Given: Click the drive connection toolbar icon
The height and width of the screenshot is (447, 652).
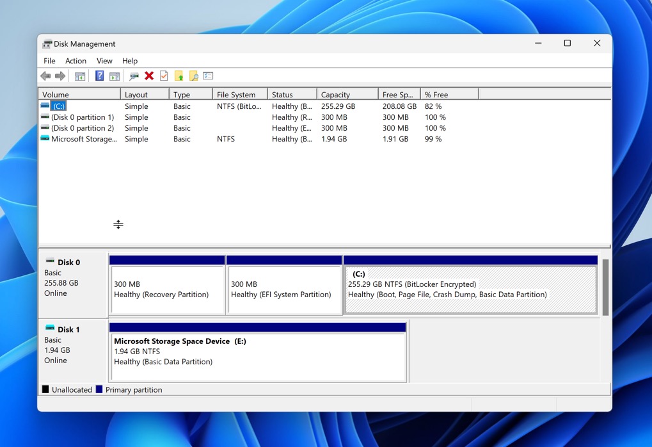Looking at the screenshot, I should (134, 76).
